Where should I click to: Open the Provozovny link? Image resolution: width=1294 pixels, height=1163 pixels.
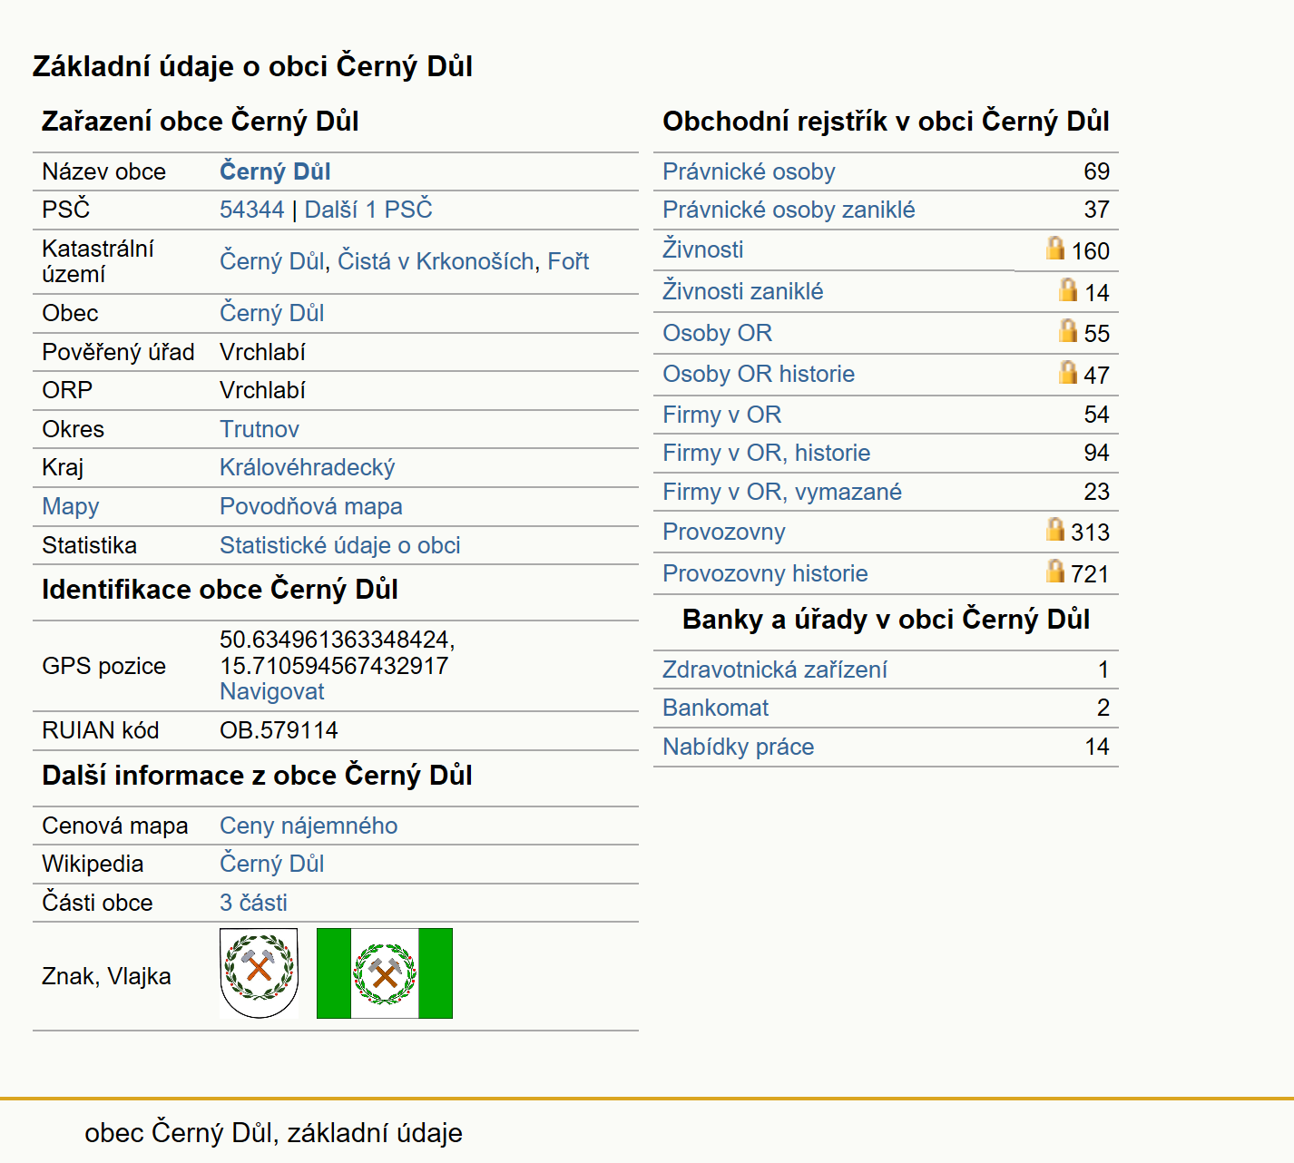(x=724, y=532)
